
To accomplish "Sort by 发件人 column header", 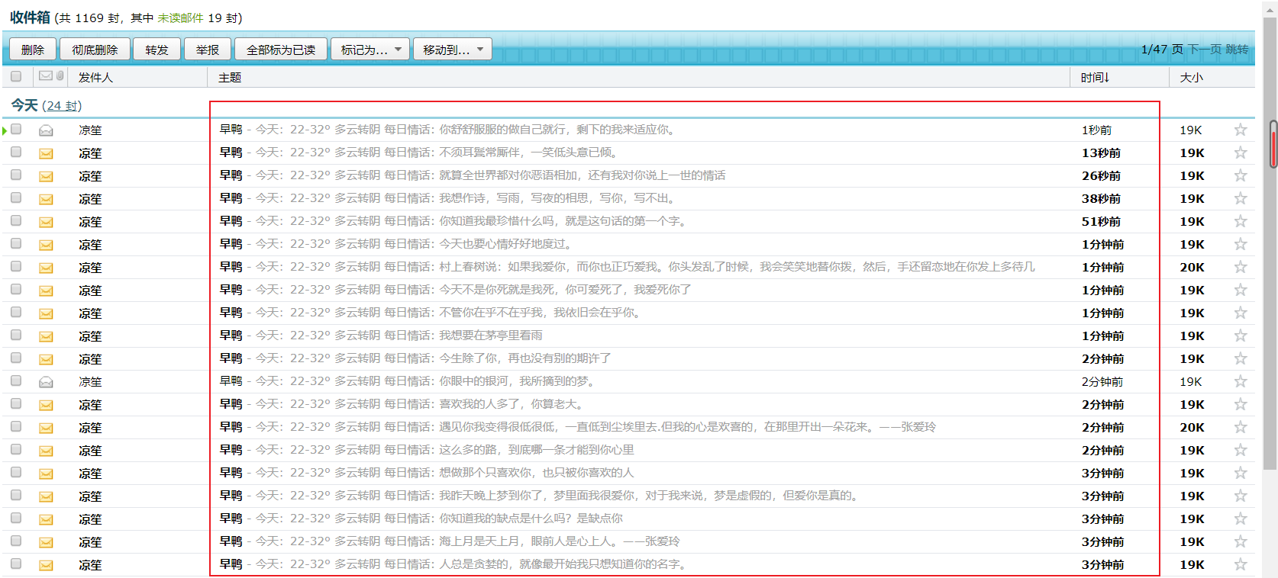I will (95, 78).
